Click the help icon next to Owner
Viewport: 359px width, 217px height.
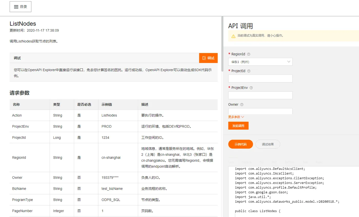[x=242, y=105]
